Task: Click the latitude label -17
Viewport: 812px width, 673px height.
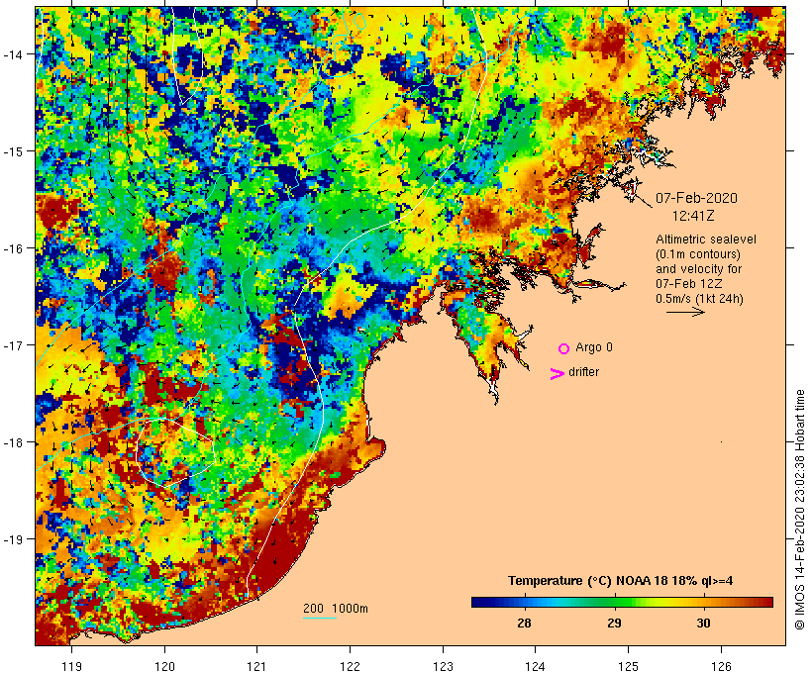Action: (12, 344)
